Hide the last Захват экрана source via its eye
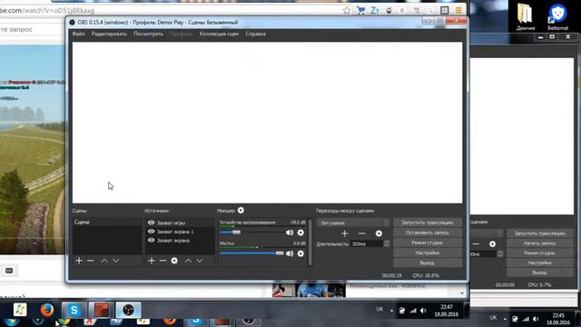This screenshot has height=327, width=581. click(x=152, y=241)
